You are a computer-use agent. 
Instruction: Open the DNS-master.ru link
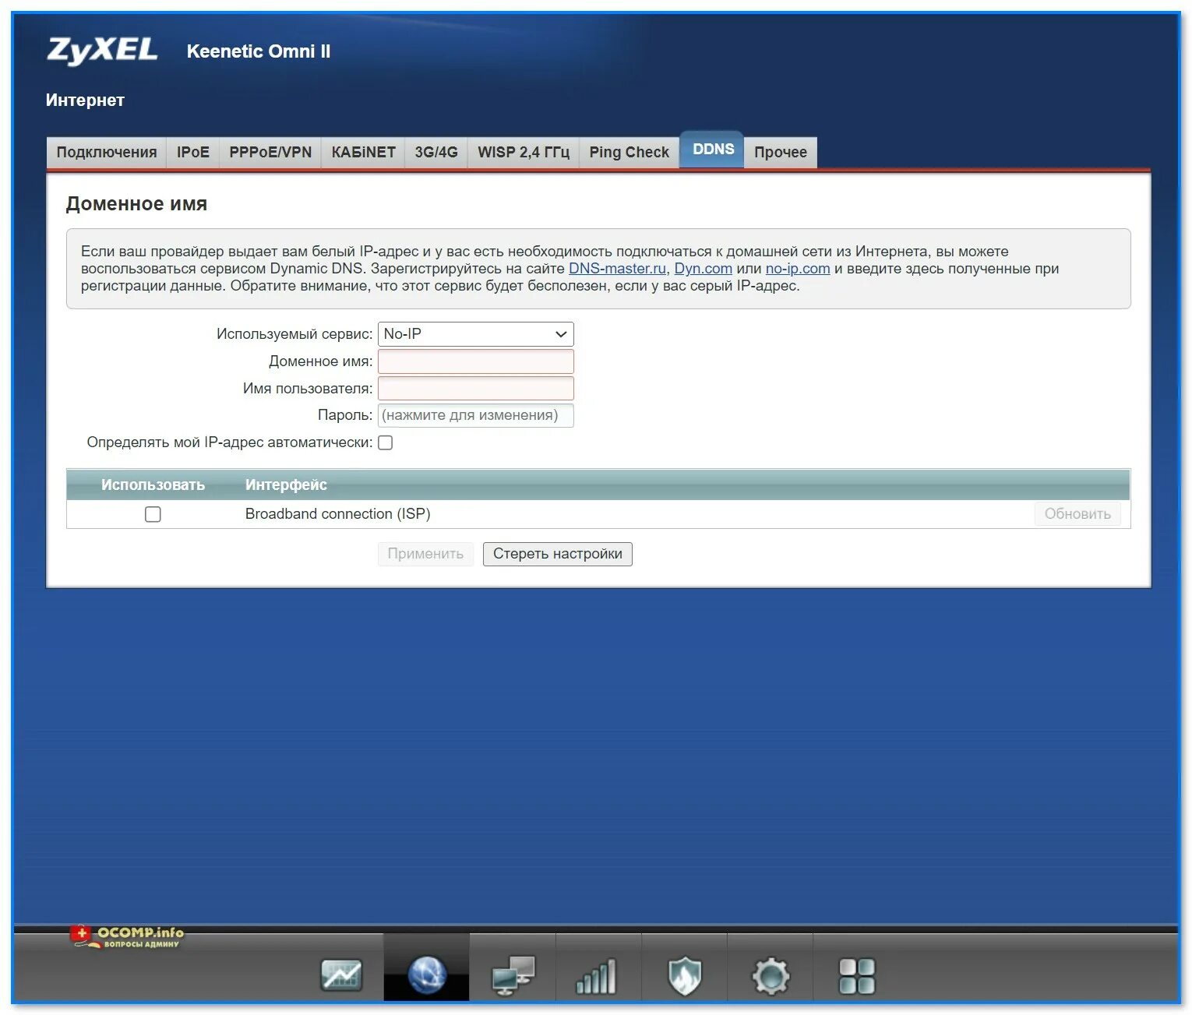point(617,269)
